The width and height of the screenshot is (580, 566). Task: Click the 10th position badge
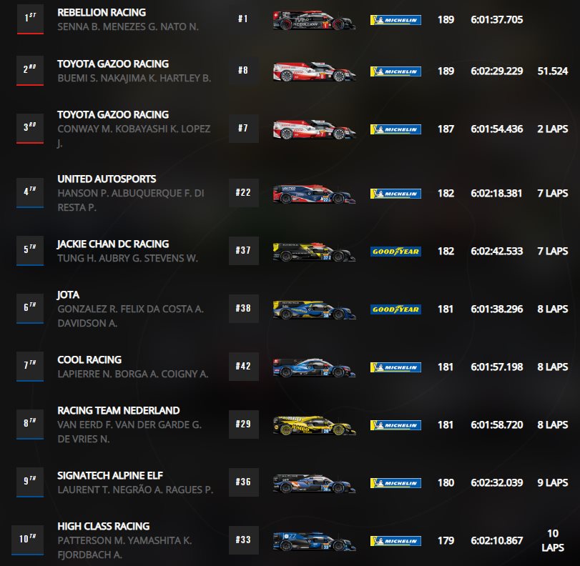click(27, 540)
